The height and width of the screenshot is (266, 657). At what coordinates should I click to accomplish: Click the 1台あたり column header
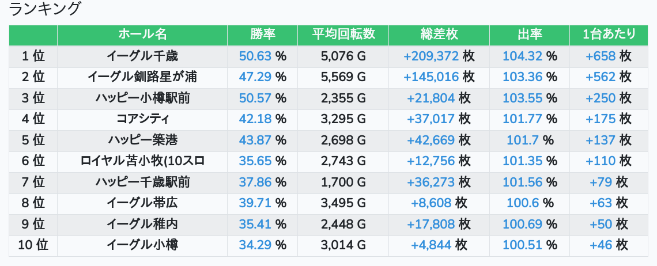(x=609, y=35)
